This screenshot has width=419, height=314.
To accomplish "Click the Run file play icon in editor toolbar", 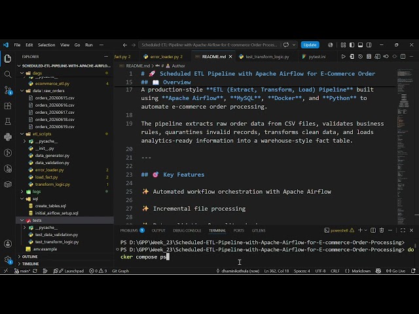I will (x=343, y=57).
